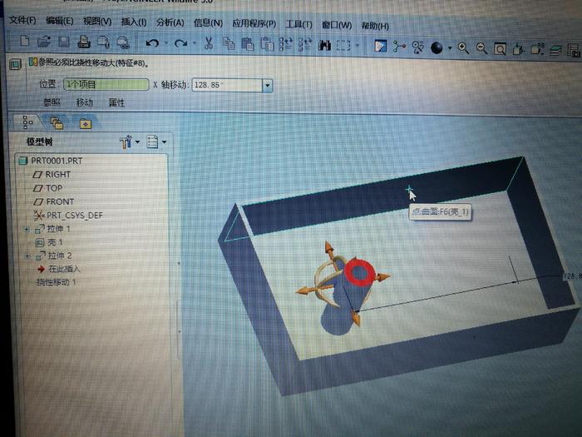The height and width of the screenshot is (437, 582).
Task: Open a file with the folder icon
Action: [44, 42]
